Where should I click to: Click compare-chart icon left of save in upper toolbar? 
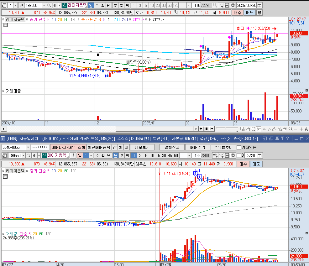coord(221,5)
